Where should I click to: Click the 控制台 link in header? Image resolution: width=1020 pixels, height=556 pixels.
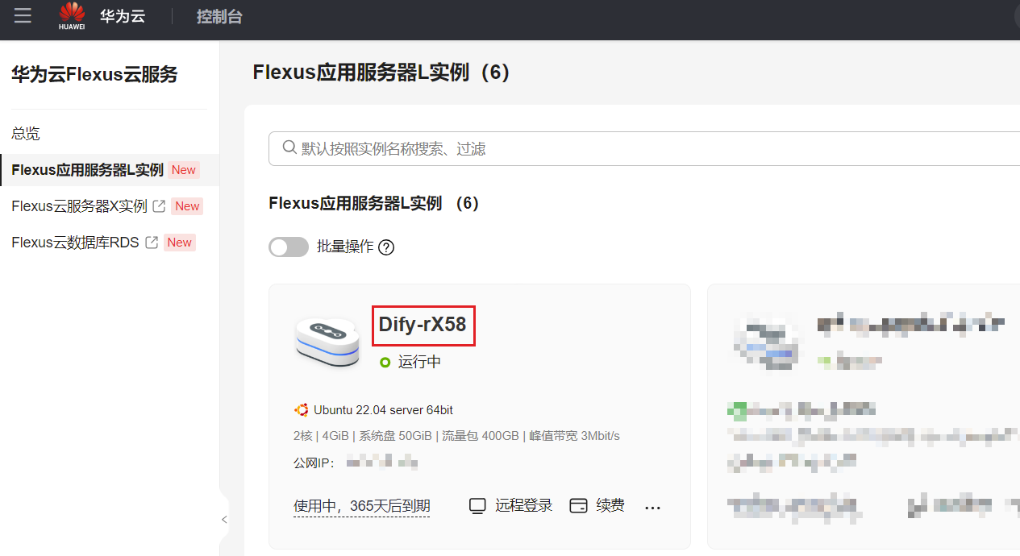(x=219, y=17)
